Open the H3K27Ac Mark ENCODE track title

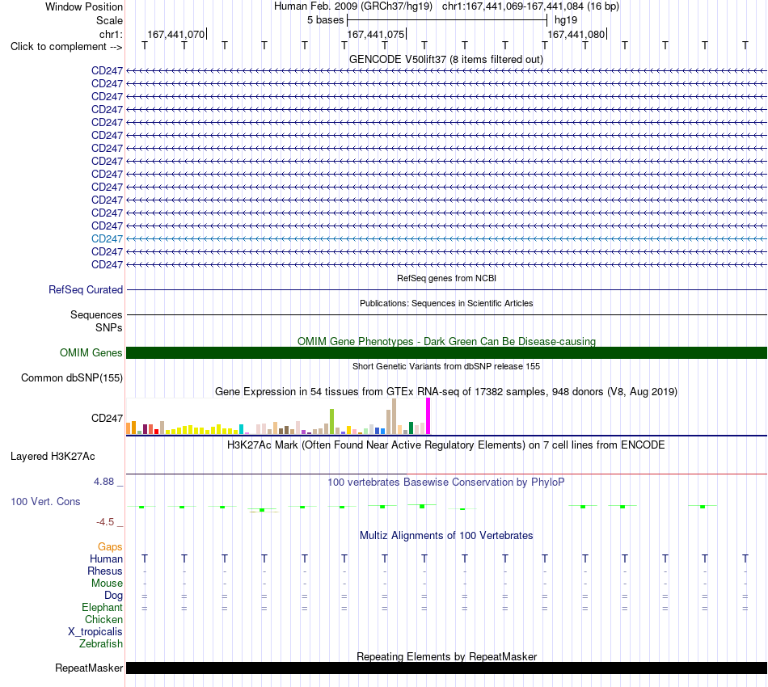[x=446, y=445]
